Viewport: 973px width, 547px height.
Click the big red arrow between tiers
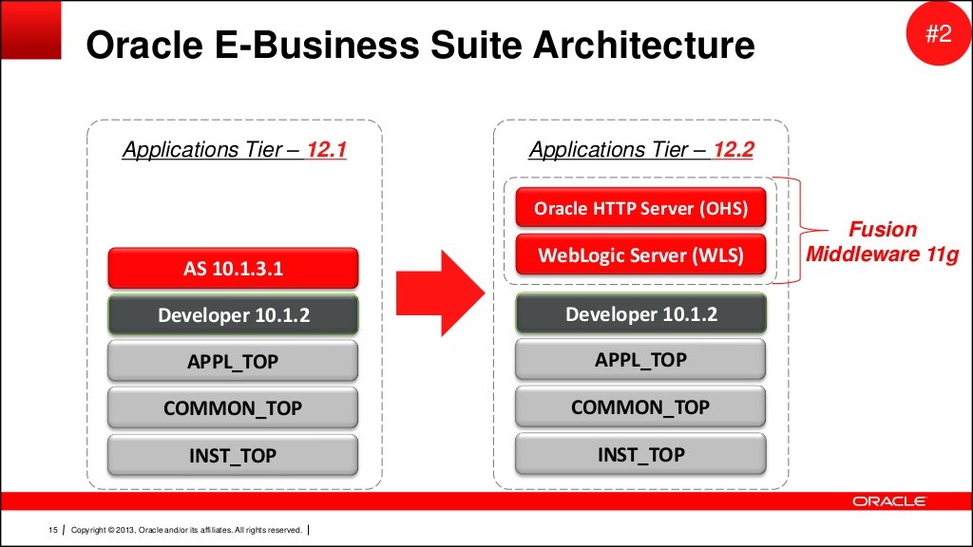coord(440,293)
